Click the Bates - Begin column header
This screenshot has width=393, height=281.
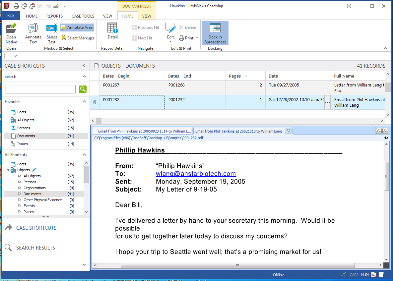point(132,76)
